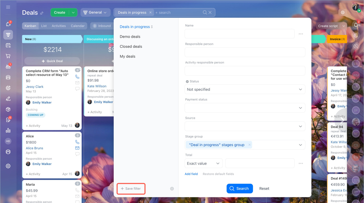Viewport: 364px width, 203px height.
Task: Click Restore default fields link
Action: [218, 174]
